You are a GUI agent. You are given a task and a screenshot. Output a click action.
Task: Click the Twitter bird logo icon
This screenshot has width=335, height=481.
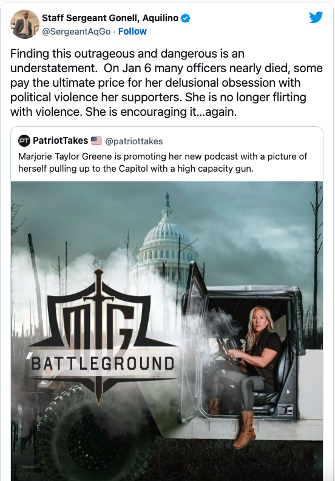tap(316, 17)
